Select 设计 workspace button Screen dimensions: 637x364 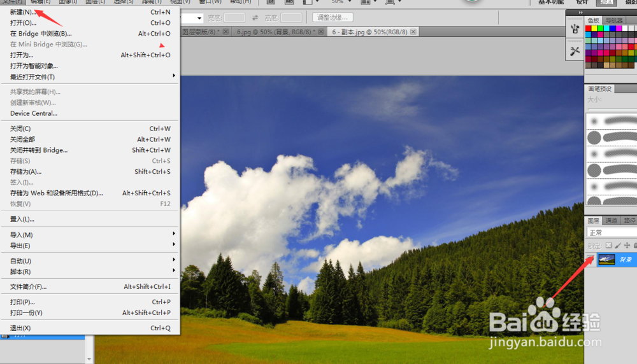(x=582, y=3)
